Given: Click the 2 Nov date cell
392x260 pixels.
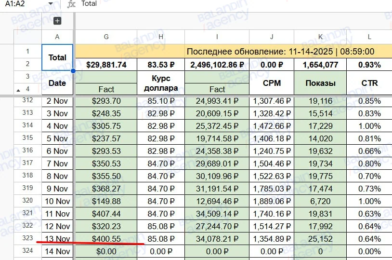Looking at the screenshot, I should click(57, 101).
